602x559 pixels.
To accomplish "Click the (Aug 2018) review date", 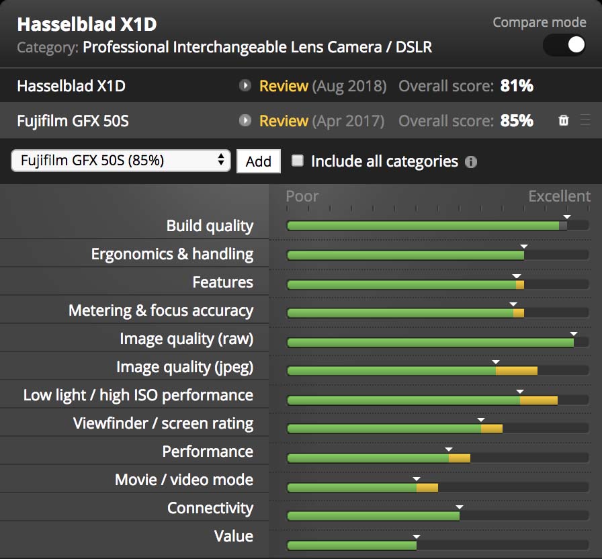I will (x=349, y=86).
